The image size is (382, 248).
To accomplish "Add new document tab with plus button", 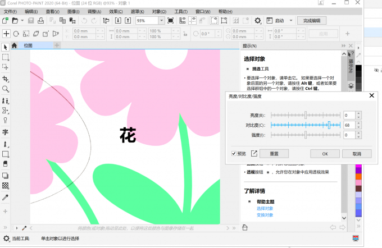I will (57, 45).
